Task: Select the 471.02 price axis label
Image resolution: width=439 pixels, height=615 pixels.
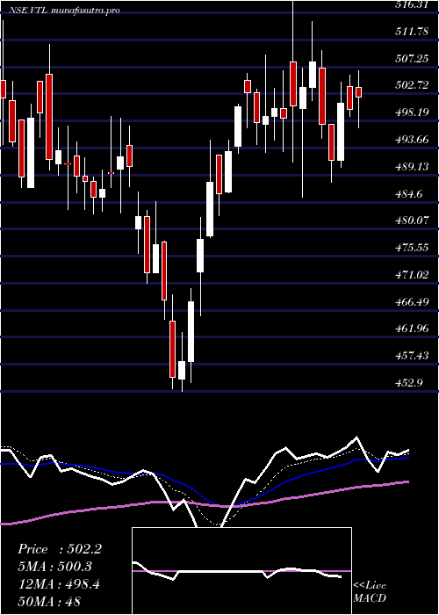Action: tap(411, 275)
